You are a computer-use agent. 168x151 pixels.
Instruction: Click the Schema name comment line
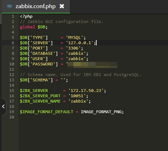(81, 75)
